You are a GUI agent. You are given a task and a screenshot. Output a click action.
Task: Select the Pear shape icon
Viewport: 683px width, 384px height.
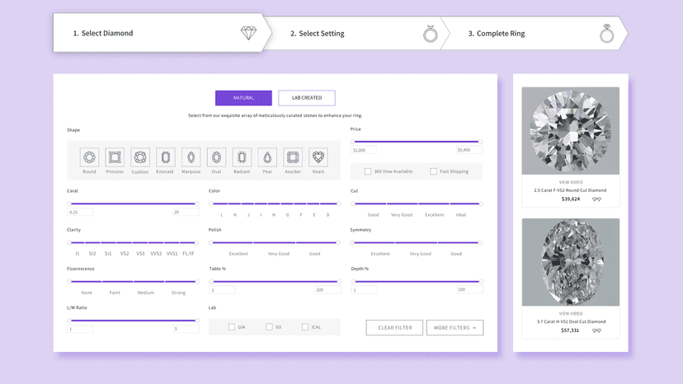click(267, 157)
